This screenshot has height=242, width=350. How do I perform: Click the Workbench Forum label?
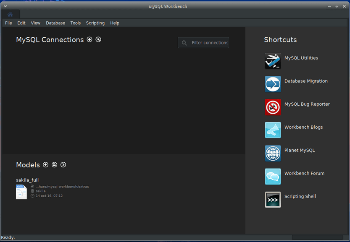[x=304, y=173]
